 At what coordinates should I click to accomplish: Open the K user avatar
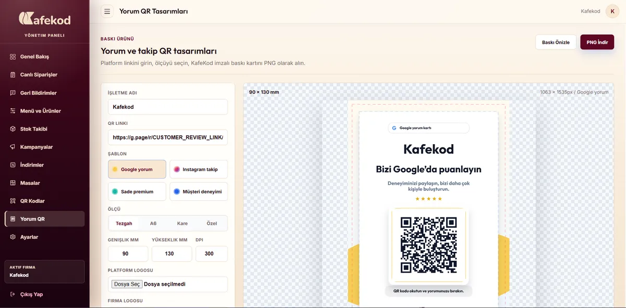[612, 11]
